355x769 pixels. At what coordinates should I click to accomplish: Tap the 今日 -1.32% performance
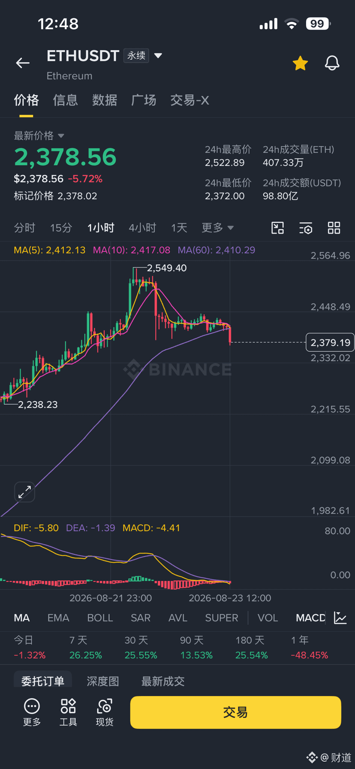[30, 648]
